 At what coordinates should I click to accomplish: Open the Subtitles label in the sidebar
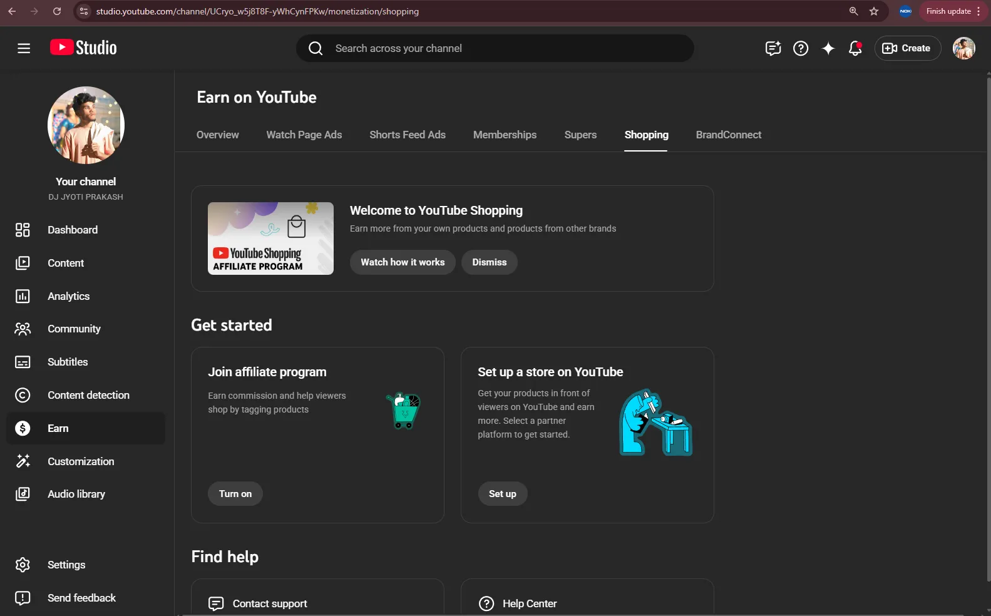pos(68,362)
